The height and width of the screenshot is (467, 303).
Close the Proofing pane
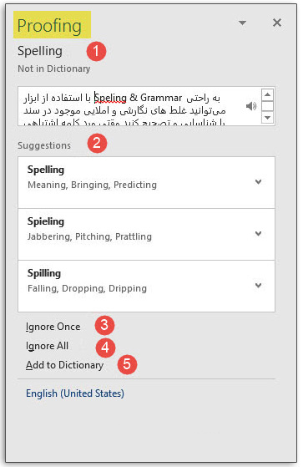tap(277, 23)
